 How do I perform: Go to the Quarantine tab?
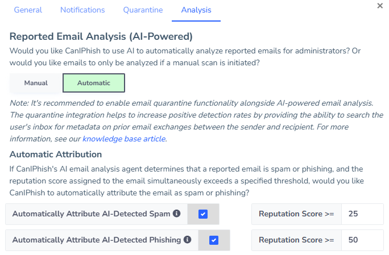click(143, 10)
